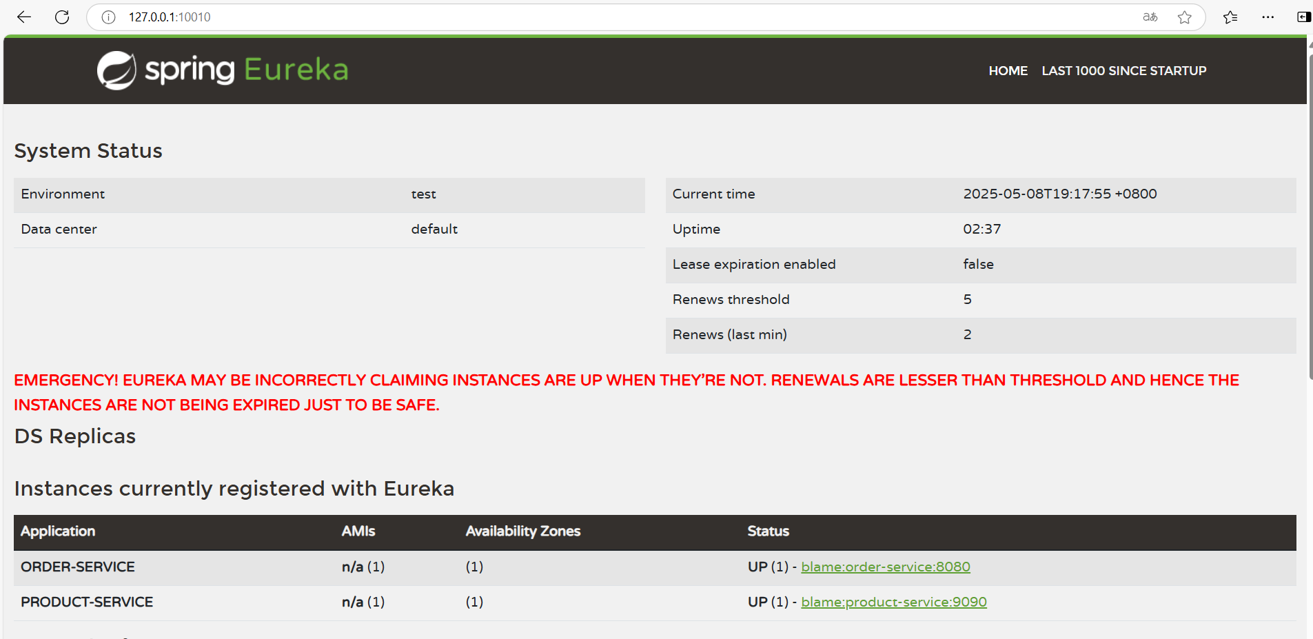Viewport: 1313px width, 639px height.
Task: Click the Instances currently registered with Eureka heading
Action: 234,489
